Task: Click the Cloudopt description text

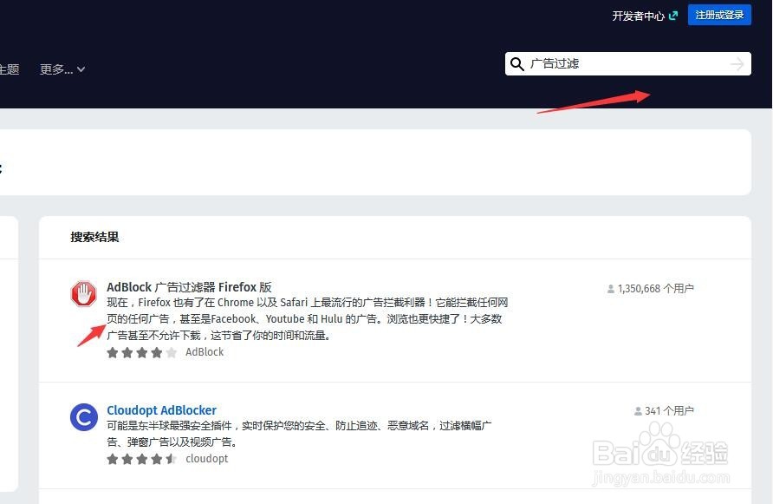Action: pos(299,434)
